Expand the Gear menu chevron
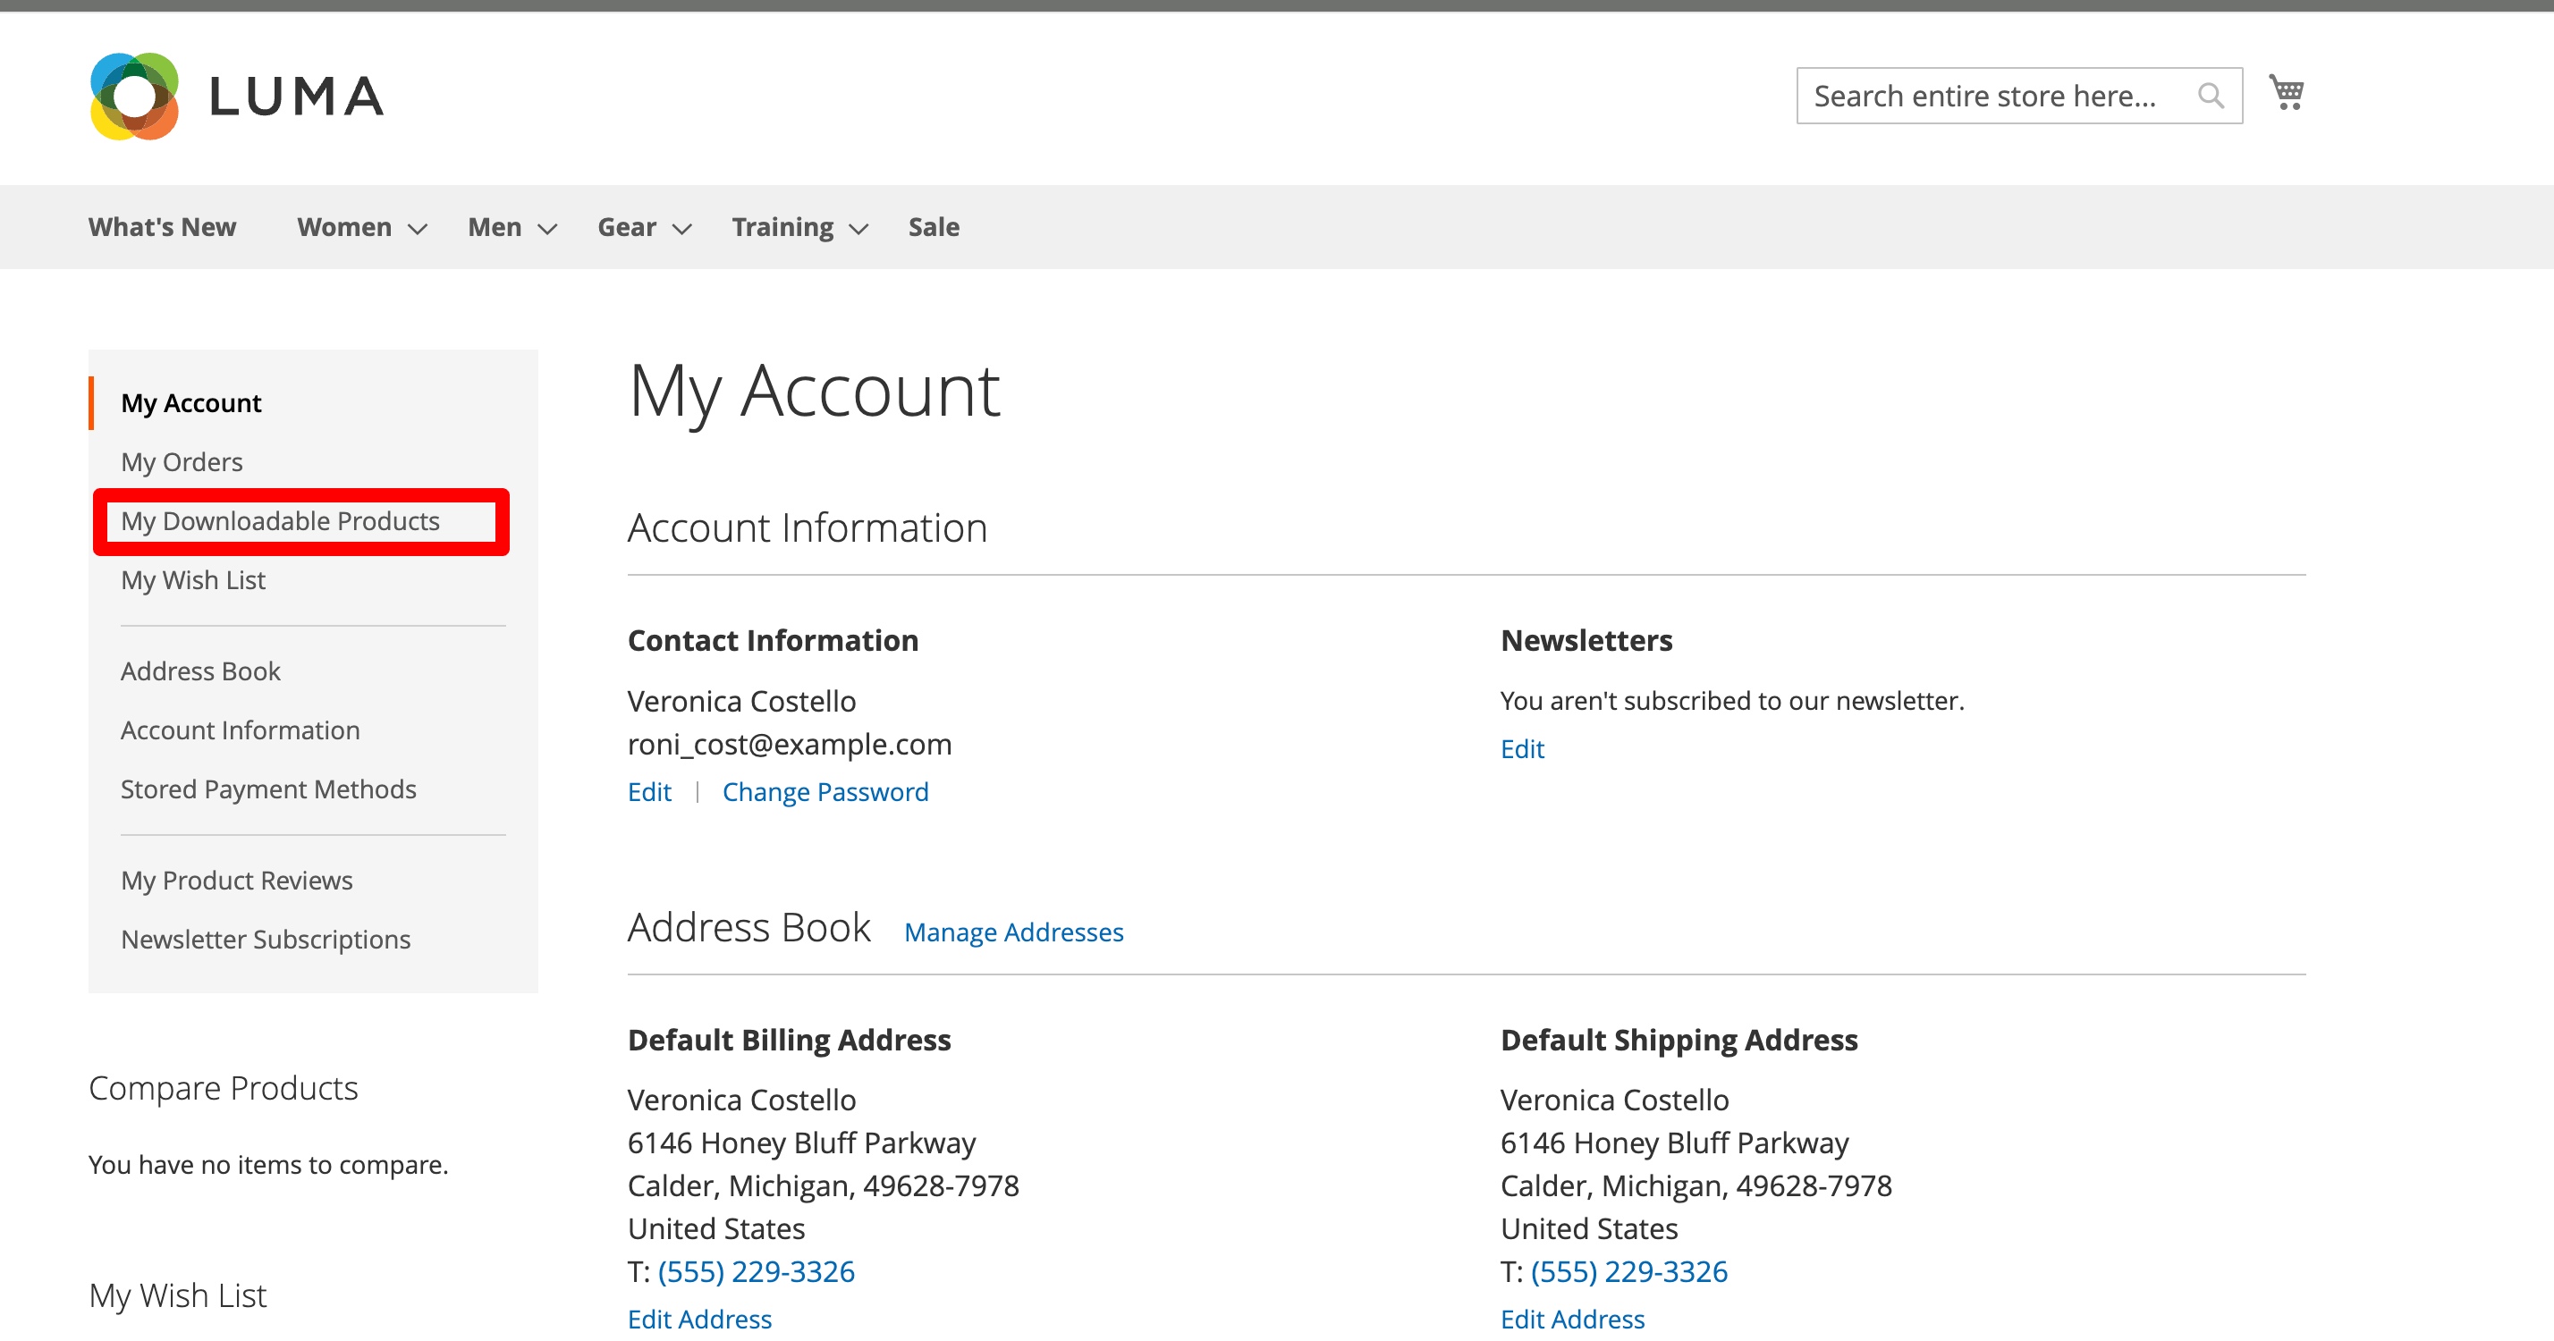The width and height of the screenshot is (2554, 1341). [682, 229]
